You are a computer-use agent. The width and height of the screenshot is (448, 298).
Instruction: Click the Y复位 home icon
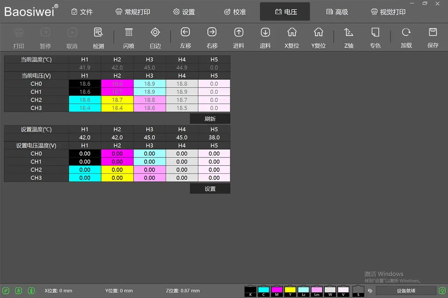tap(318, 32)
